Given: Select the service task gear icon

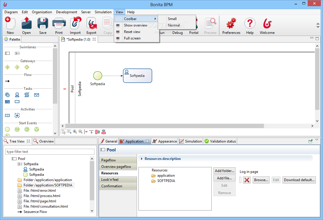Looking at the screenshot, I should [x=7, y=95].
